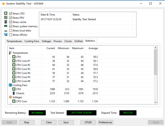
Task: Click the Status log column header
Action: (102, 15)
